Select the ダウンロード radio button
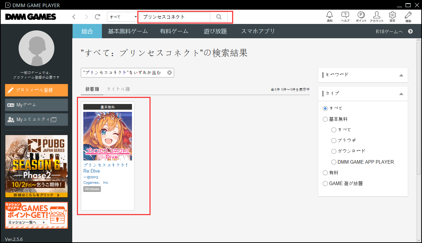The height and width of the screenshot is (243, 422). coord(334,151)
